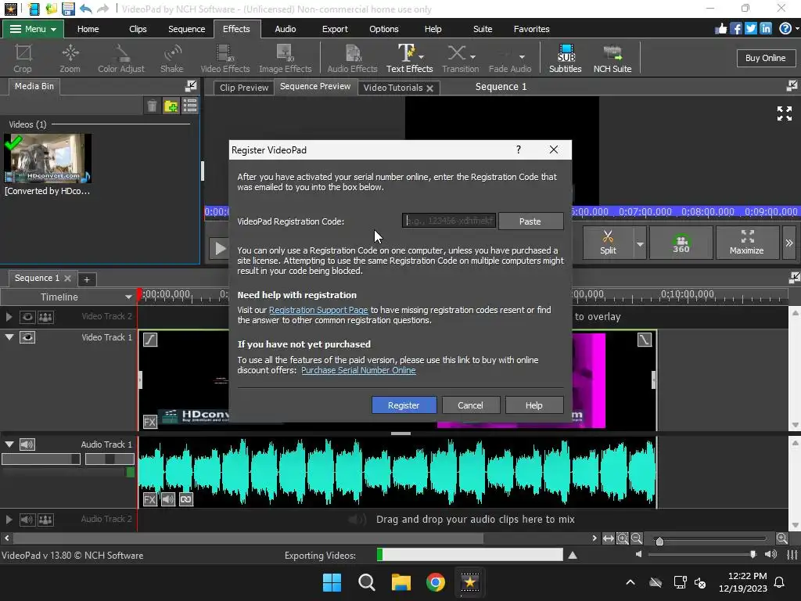The height and width of the screenshot is (601, 801).
Task: Open FX on the audio clip
Action: [149, 499]
